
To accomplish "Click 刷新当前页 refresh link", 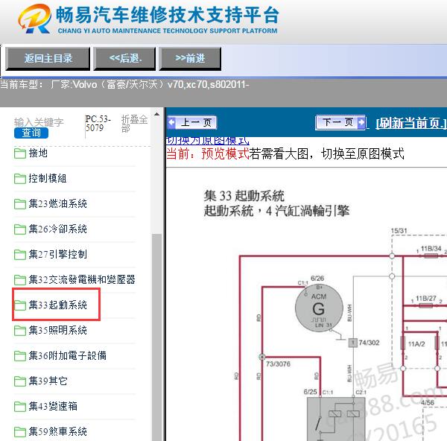I will click(410, 124).
